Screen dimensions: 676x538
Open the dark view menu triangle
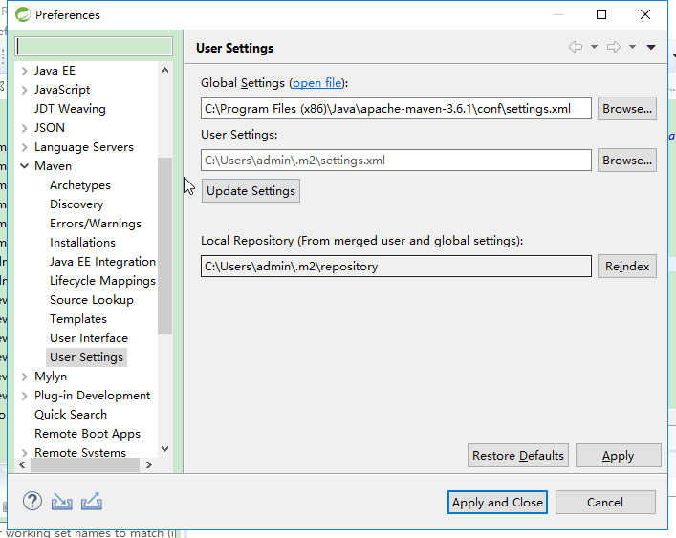[651, 47]
